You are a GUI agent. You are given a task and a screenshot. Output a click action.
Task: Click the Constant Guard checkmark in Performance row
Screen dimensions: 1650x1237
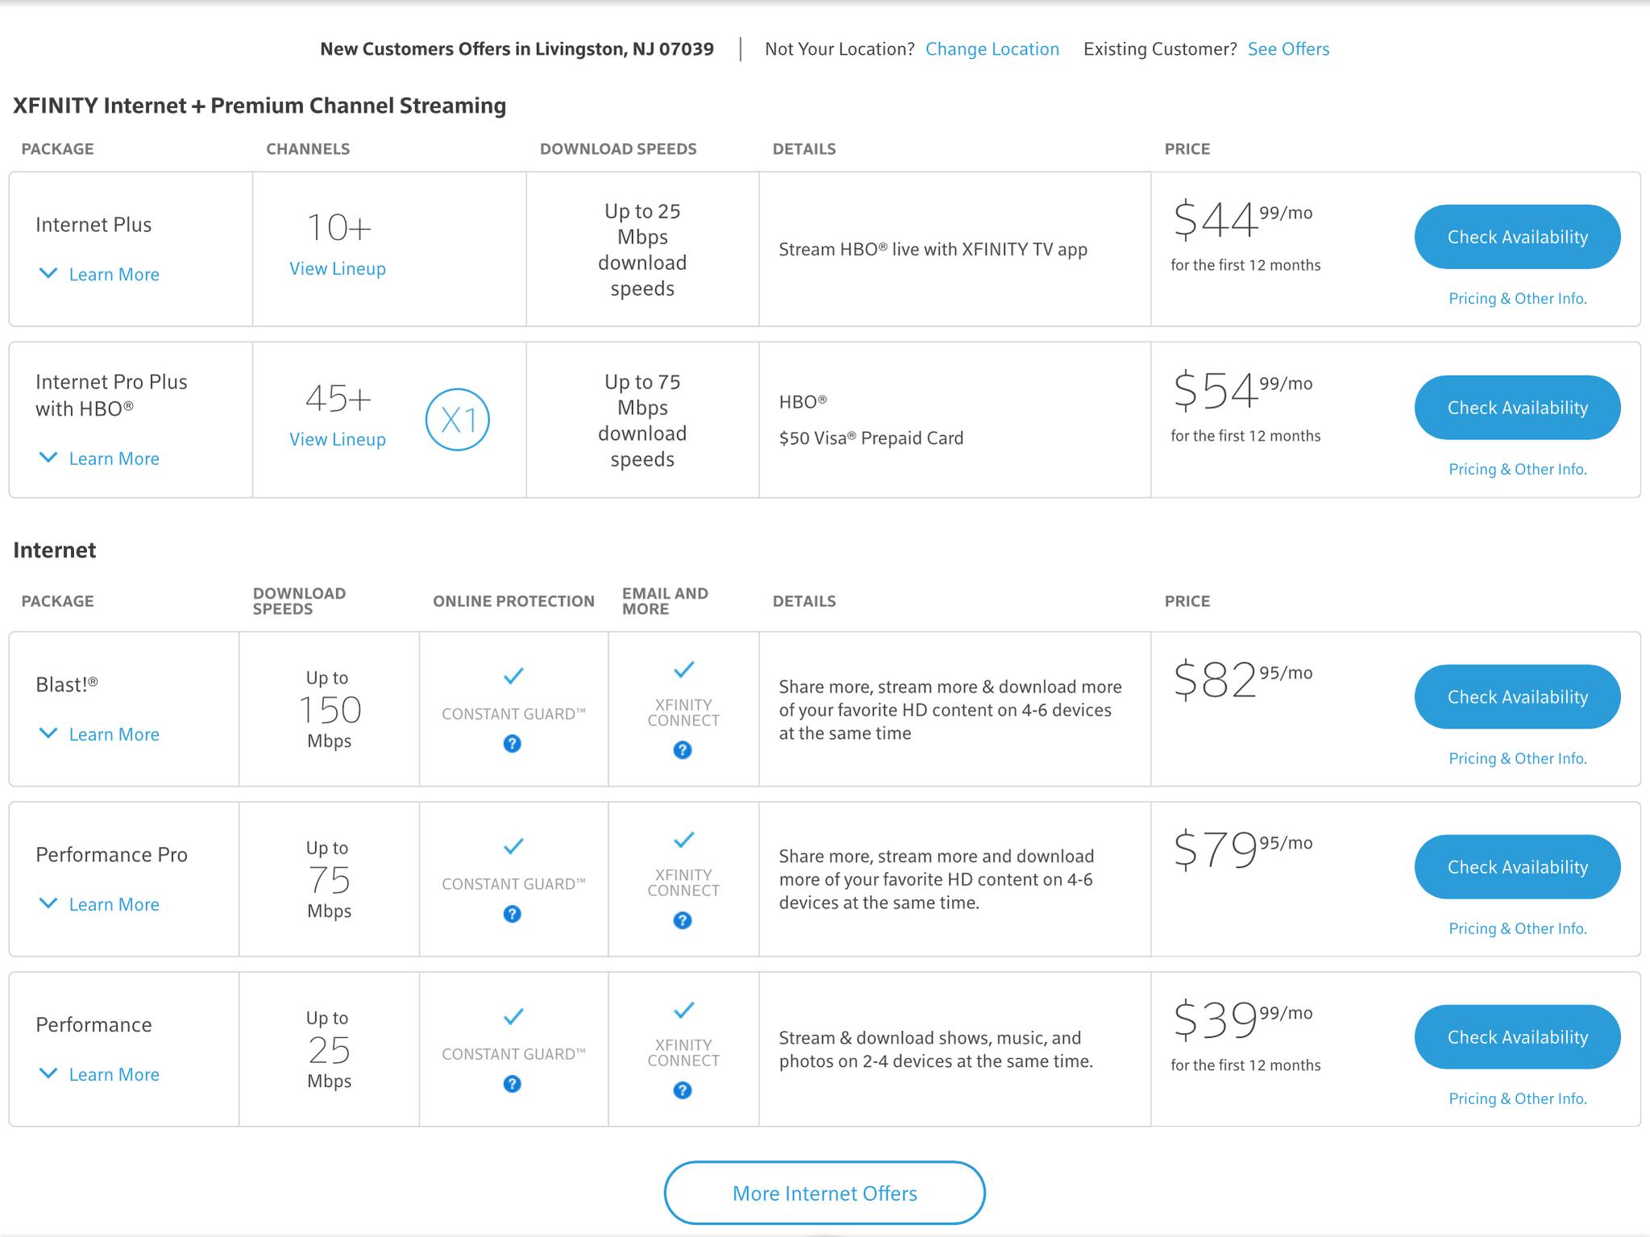513,1016
